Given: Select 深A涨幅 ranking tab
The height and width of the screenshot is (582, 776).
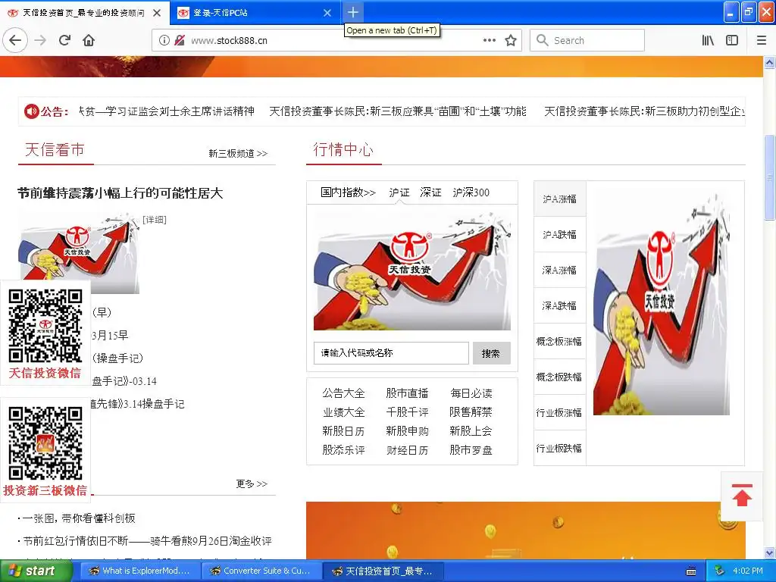Looking at the screenshot, I should coord(560,271).
